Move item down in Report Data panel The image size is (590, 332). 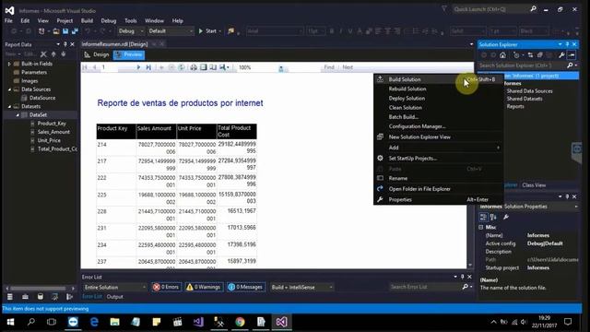point(64,54)
